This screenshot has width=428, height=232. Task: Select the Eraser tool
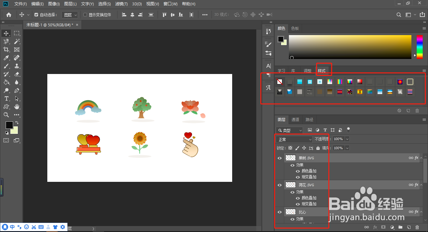coord(17,74)
